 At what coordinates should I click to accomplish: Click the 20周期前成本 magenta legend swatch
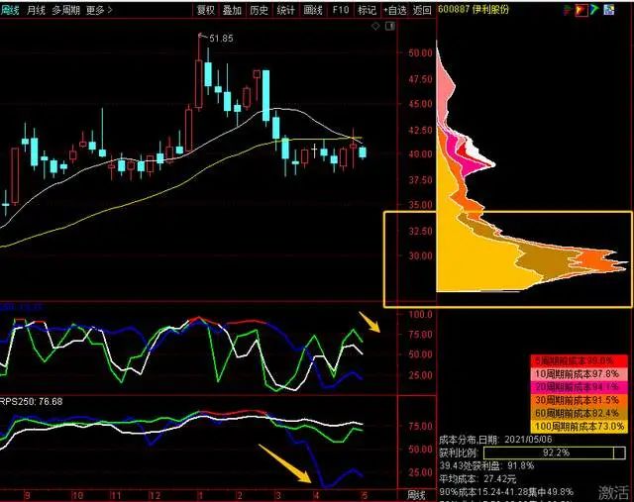click(579, 387)
